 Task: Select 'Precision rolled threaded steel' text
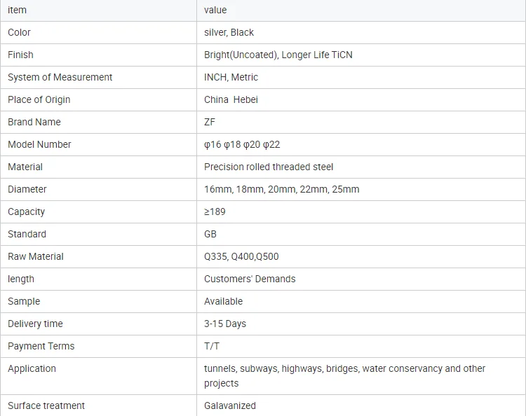pyautogui.click(x=269, y=167)
